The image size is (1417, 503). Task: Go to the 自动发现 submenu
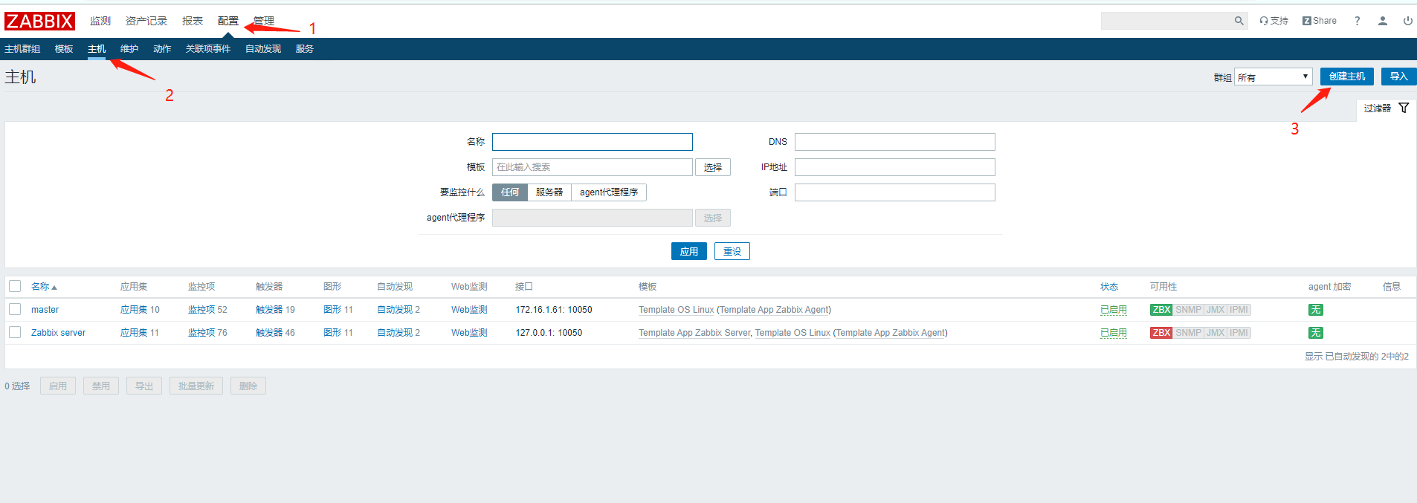pos(263,49)
